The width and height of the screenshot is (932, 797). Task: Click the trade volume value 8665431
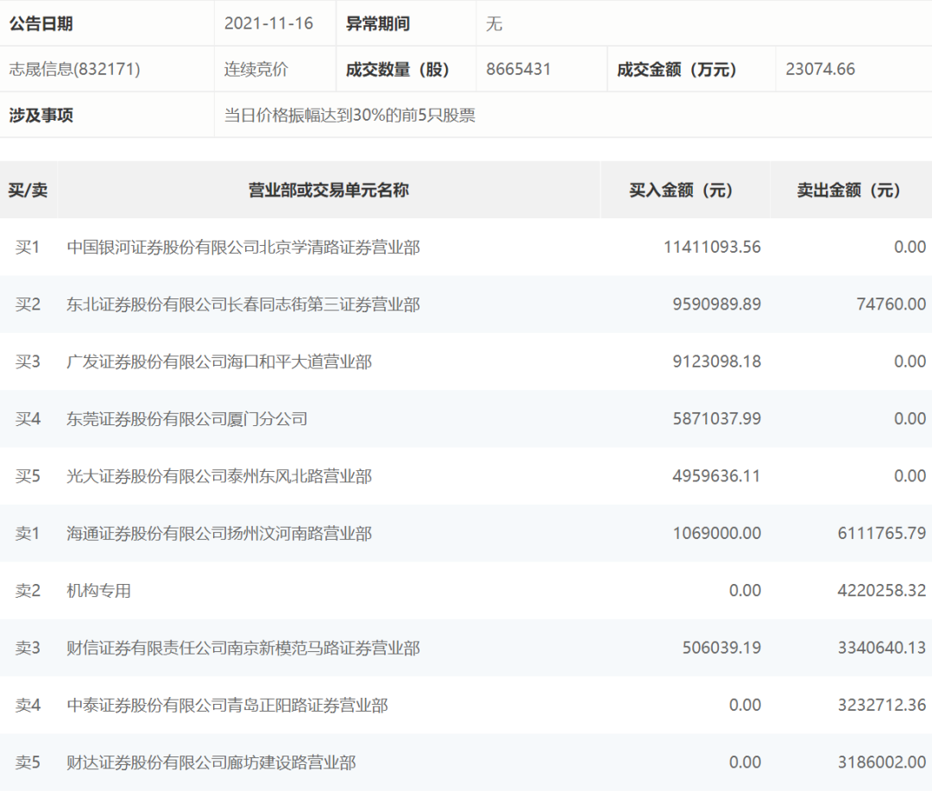click(x=519, y=70)
